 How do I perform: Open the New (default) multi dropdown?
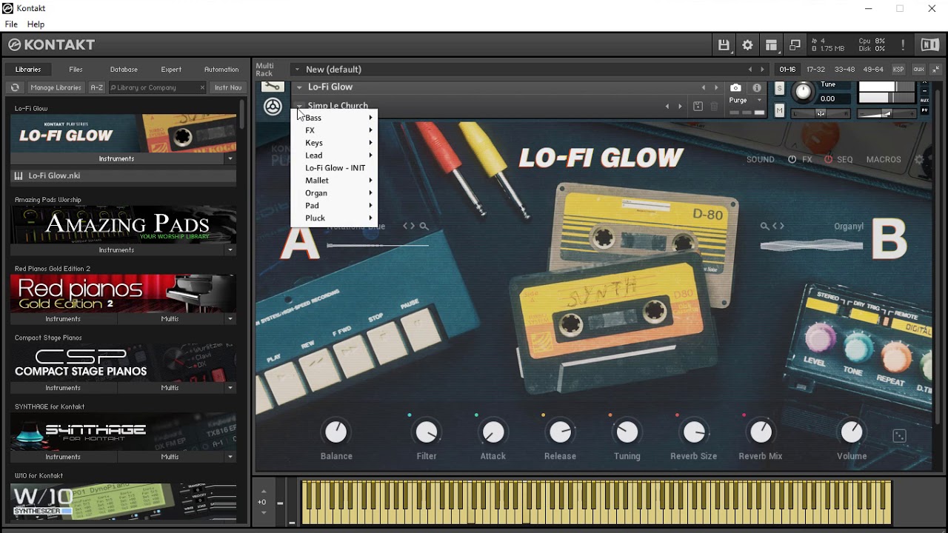(x=297, y=70)
